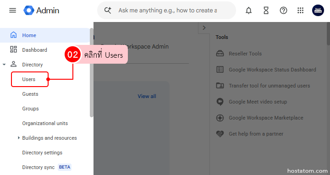Screen dimensions: 330x175
Task: Open the account profile avatar
Action: pyautogui.click(x=318, y=10)
